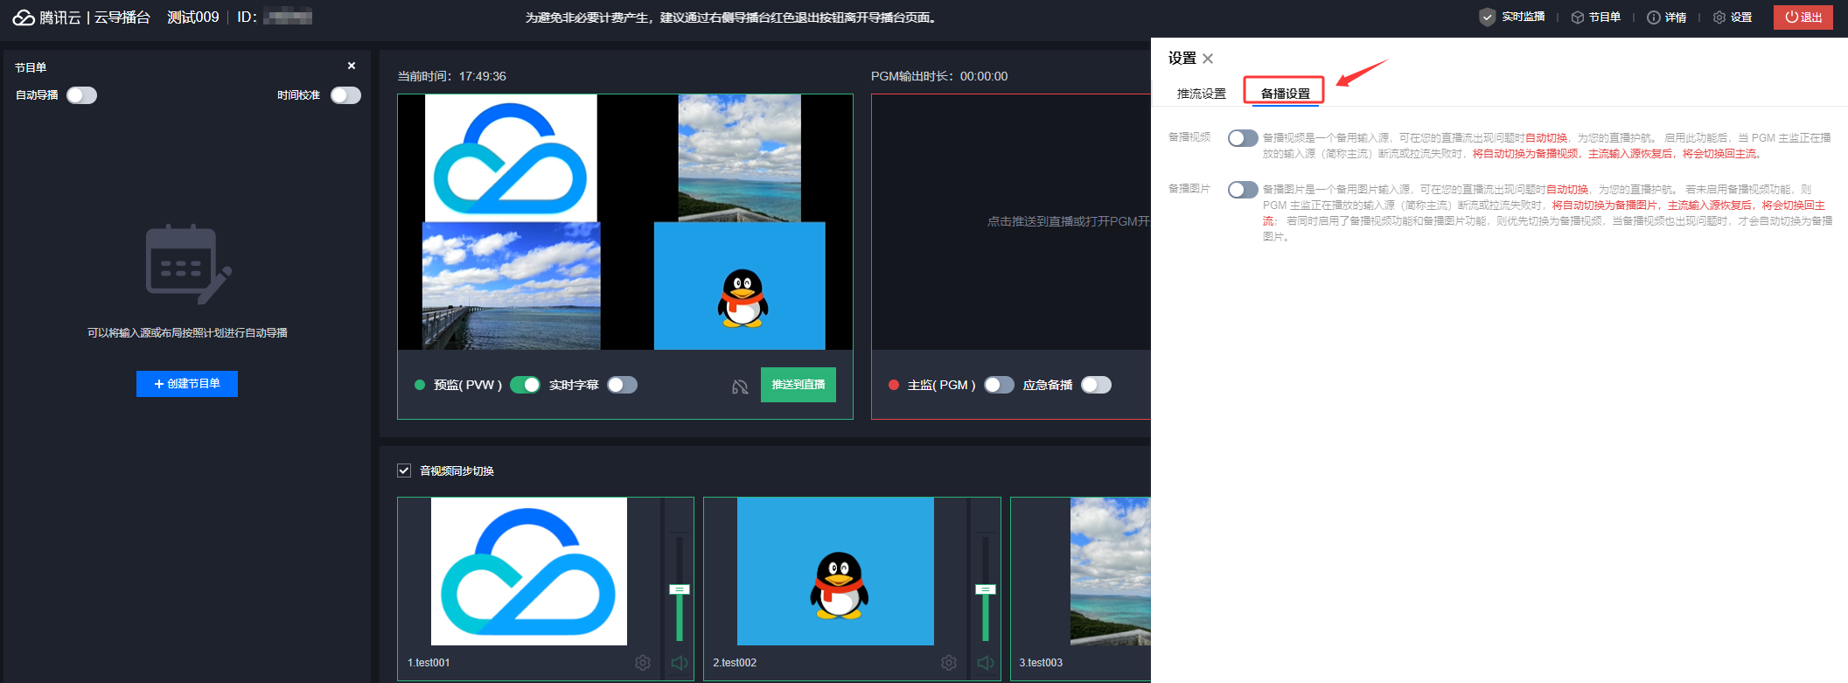
Task: Click the test001 volume slider handle
Action: (x=680, y=589)
